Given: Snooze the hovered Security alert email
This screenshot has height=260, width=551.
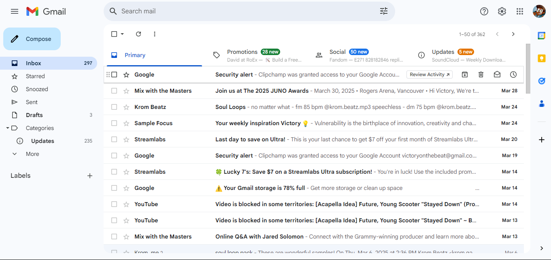Looking at the screenshot, I should coord(513,75).
